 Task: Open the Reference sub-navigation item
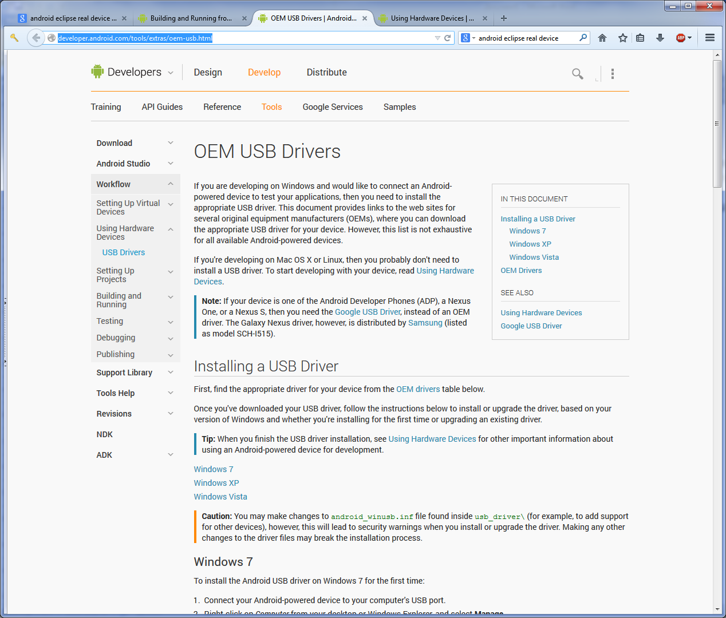(222, 107)
